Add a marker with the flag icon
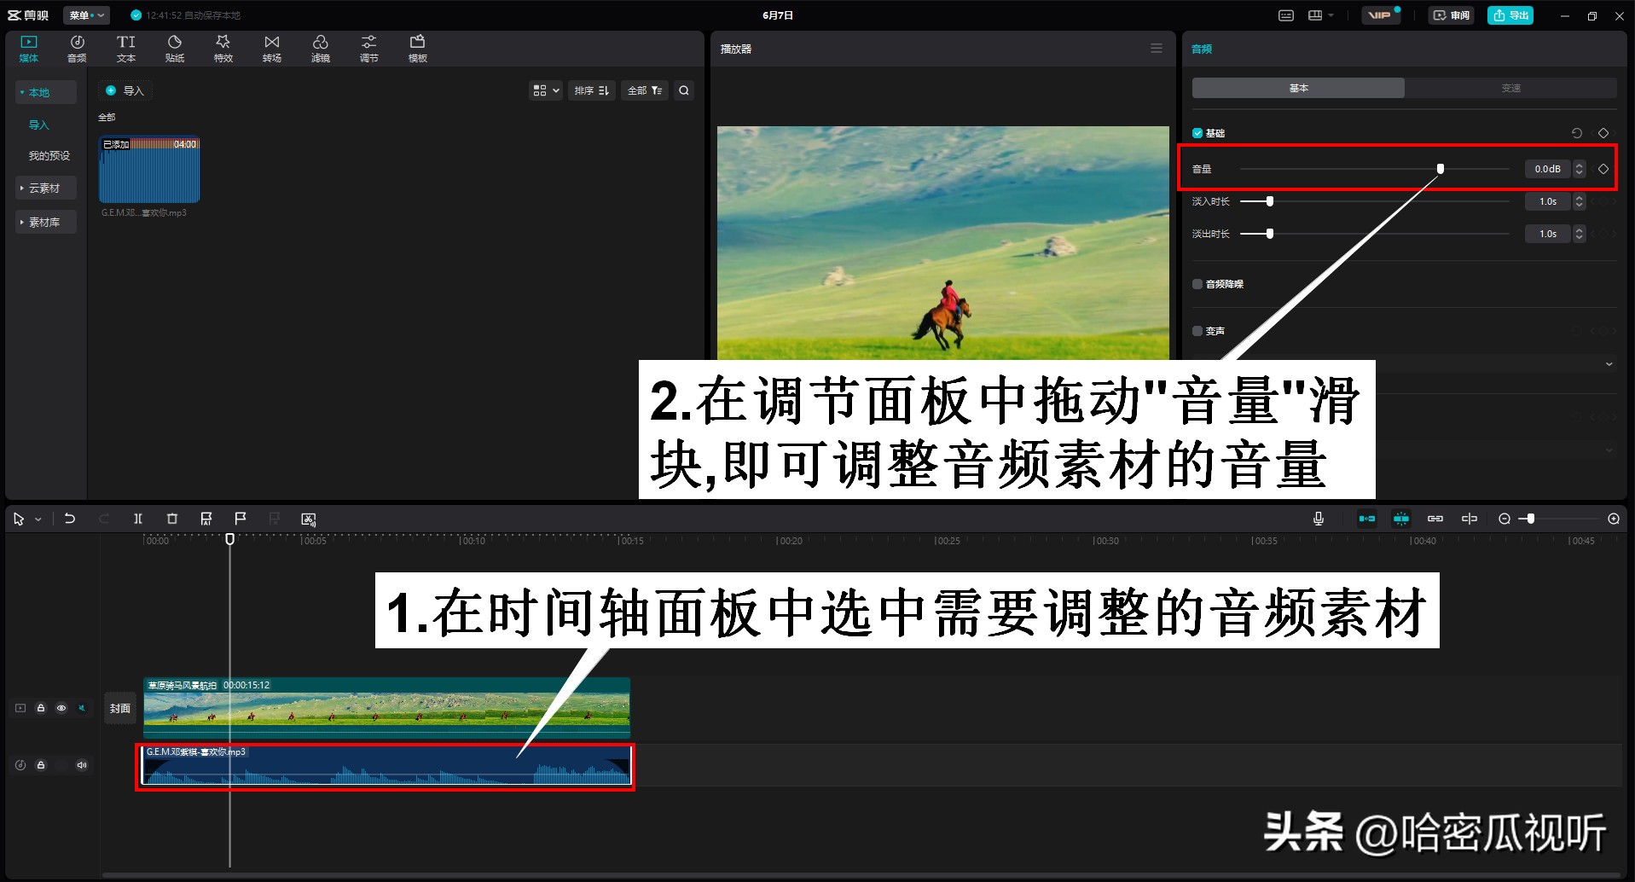Screen dimensions: 1635x882 click(x=240, y=519)
